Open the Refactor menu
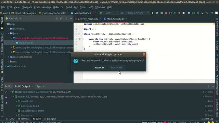The height and width of the screenshot is (123, 219). pyautogui.click(x=58, y=7)
